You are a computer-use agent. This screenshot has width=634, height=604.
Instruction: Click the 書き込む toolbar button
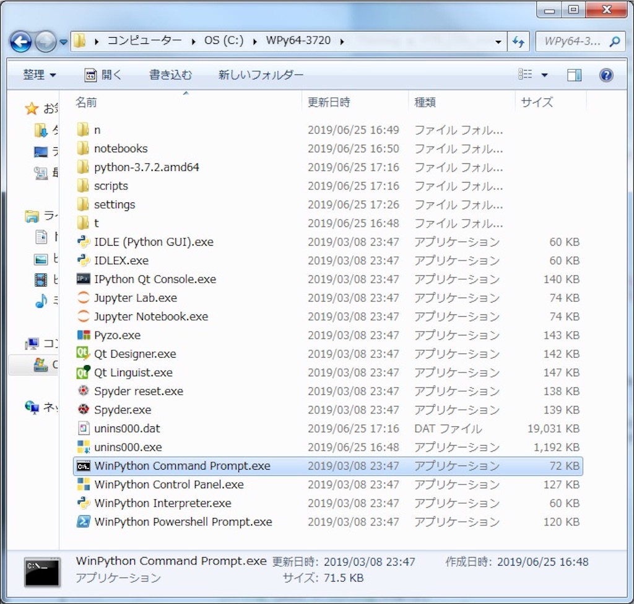[171, 75]
